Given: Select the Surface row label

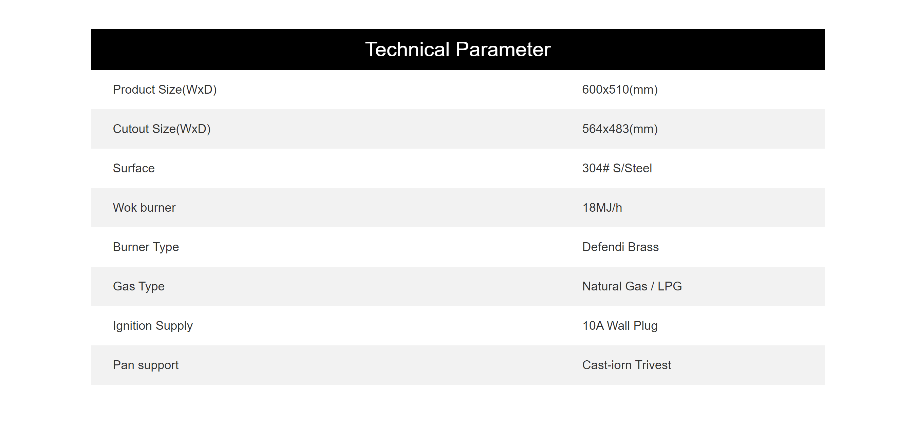Looking at the screenshot, I should 134,168.
